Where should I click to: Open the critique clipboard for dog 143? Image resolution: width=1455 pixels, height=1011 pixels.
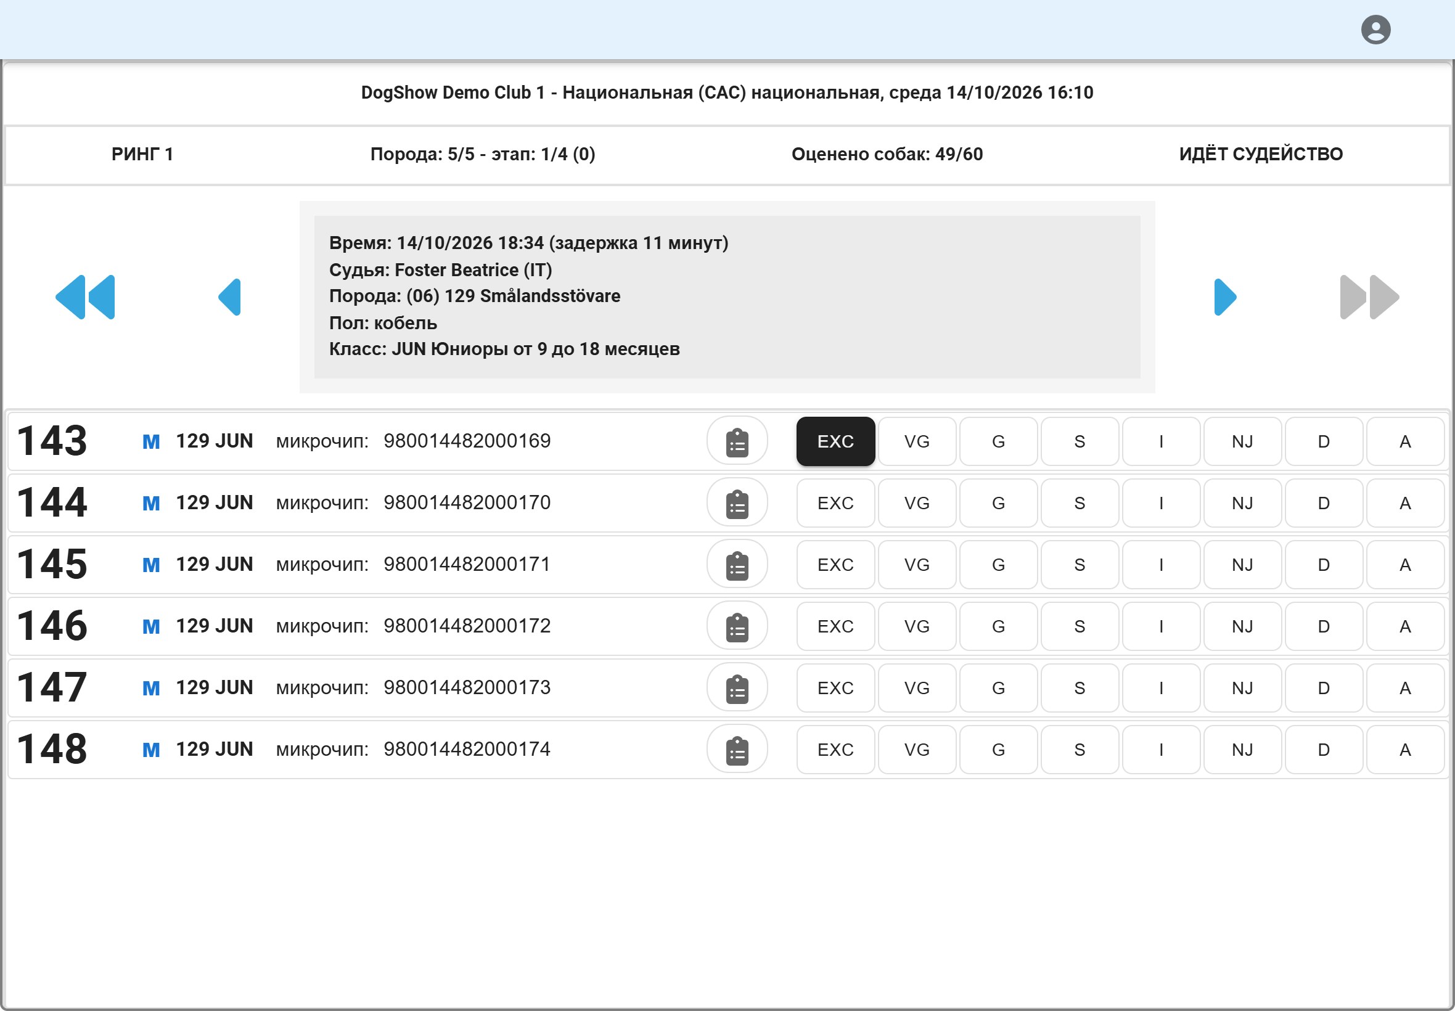click(737, 441)
